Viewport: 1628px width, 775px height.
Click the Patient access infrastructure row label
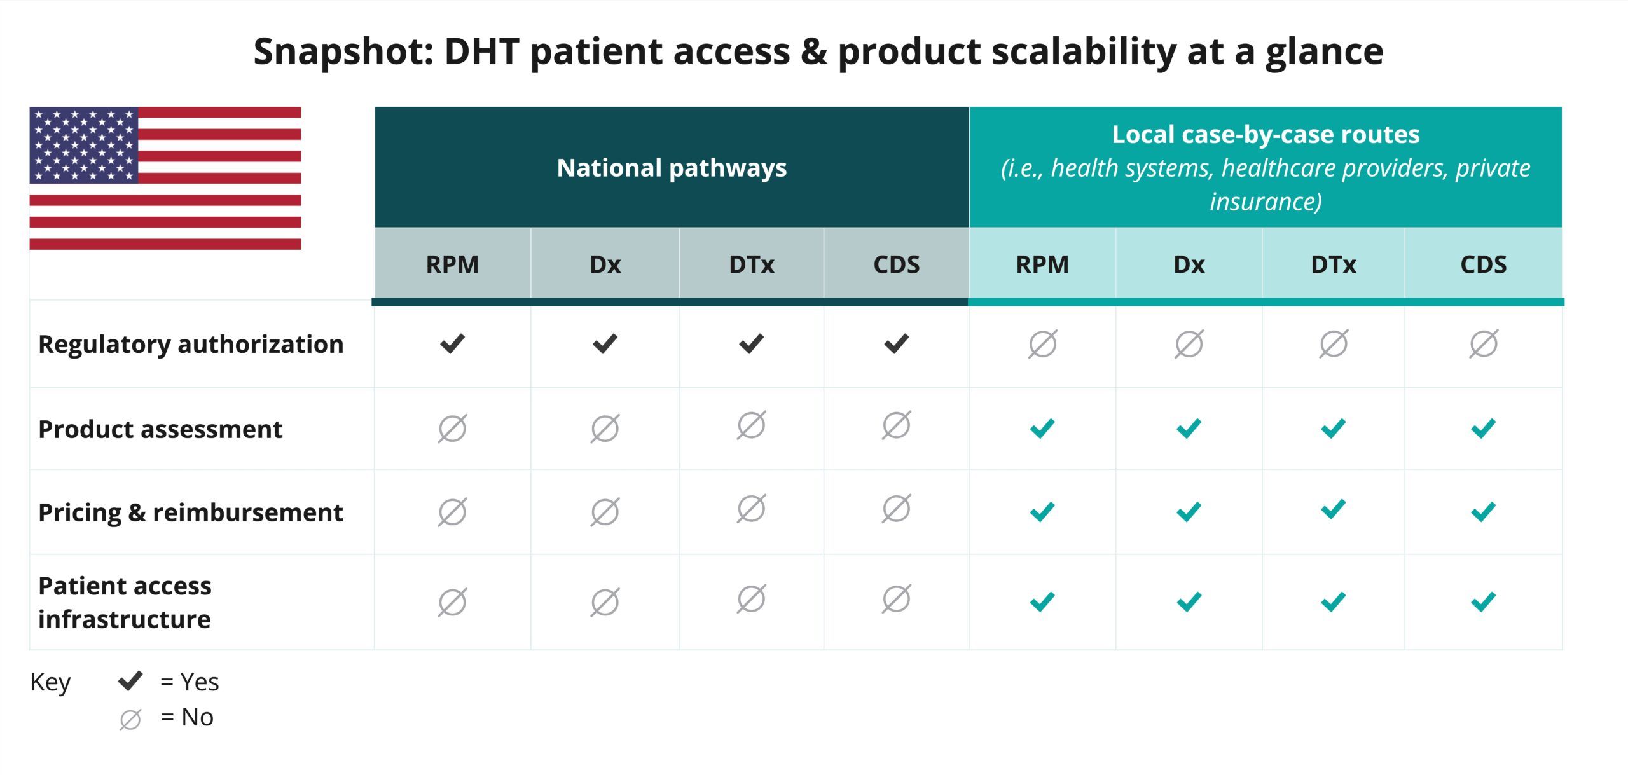pyautogui.click(x=125, y=602)
